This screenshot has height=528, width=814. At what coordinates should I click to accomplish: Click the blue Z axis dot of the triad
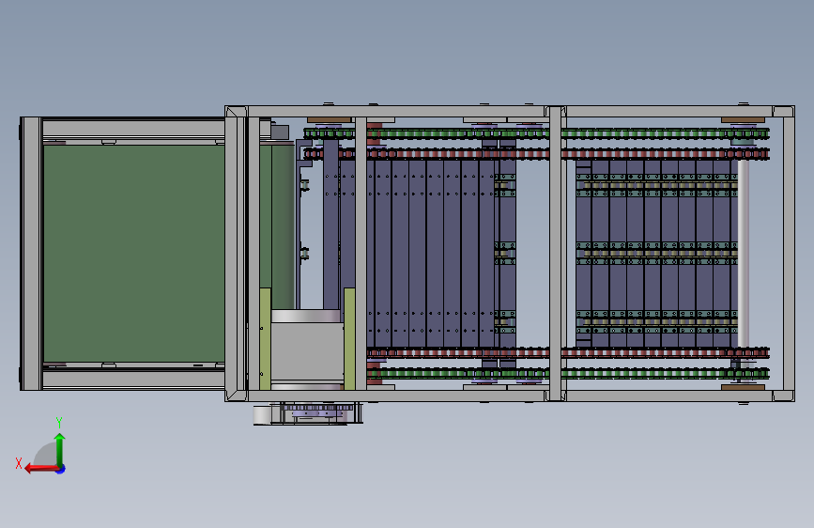(61, 469)
